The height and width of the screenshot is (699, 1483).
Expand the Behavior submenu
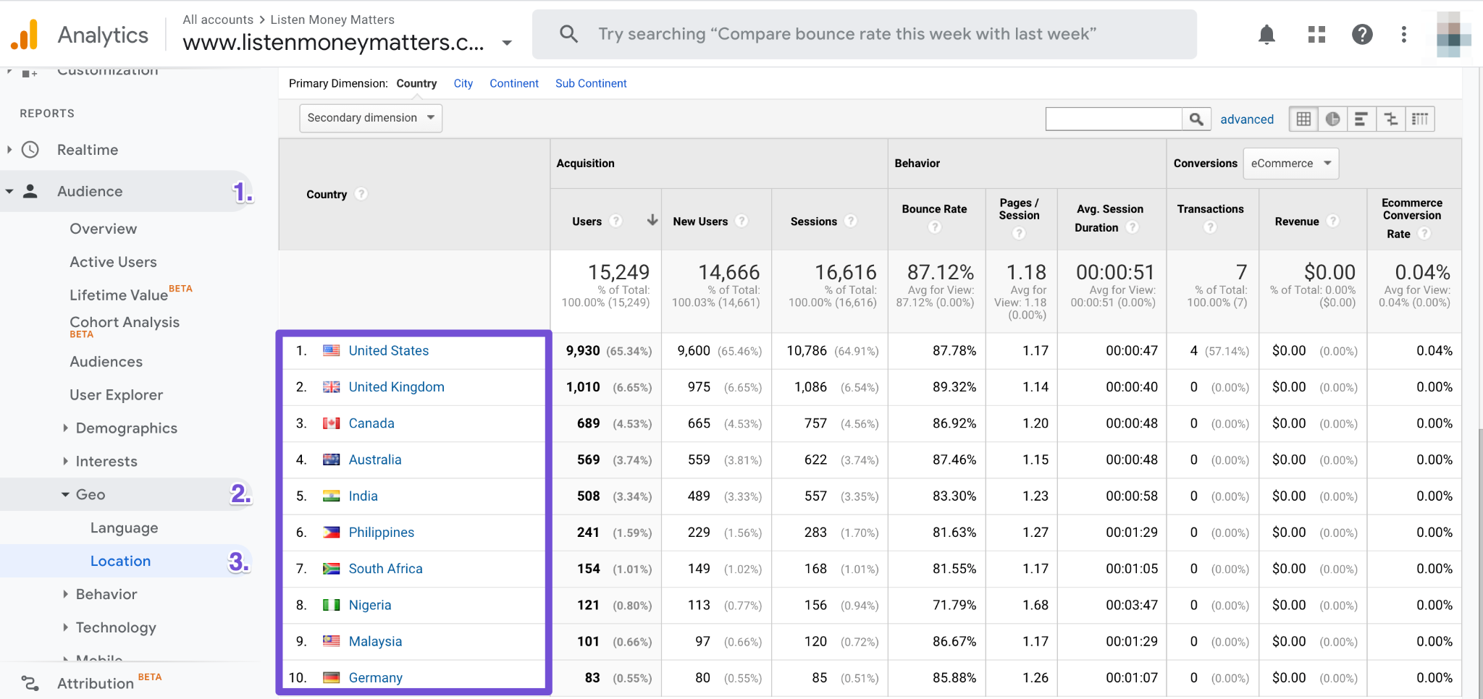(x=65, y=594)
